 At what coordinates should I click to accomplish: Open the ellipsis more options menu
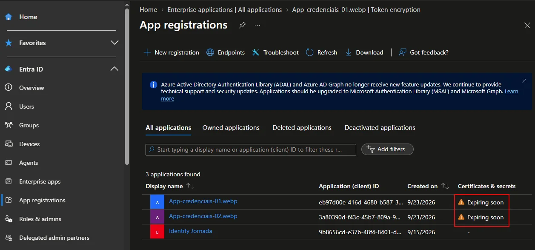point(257,26)
